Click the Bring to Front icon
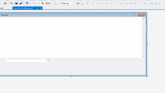The width and height of the screenshot is (165, 93). (x=151, y=3)
